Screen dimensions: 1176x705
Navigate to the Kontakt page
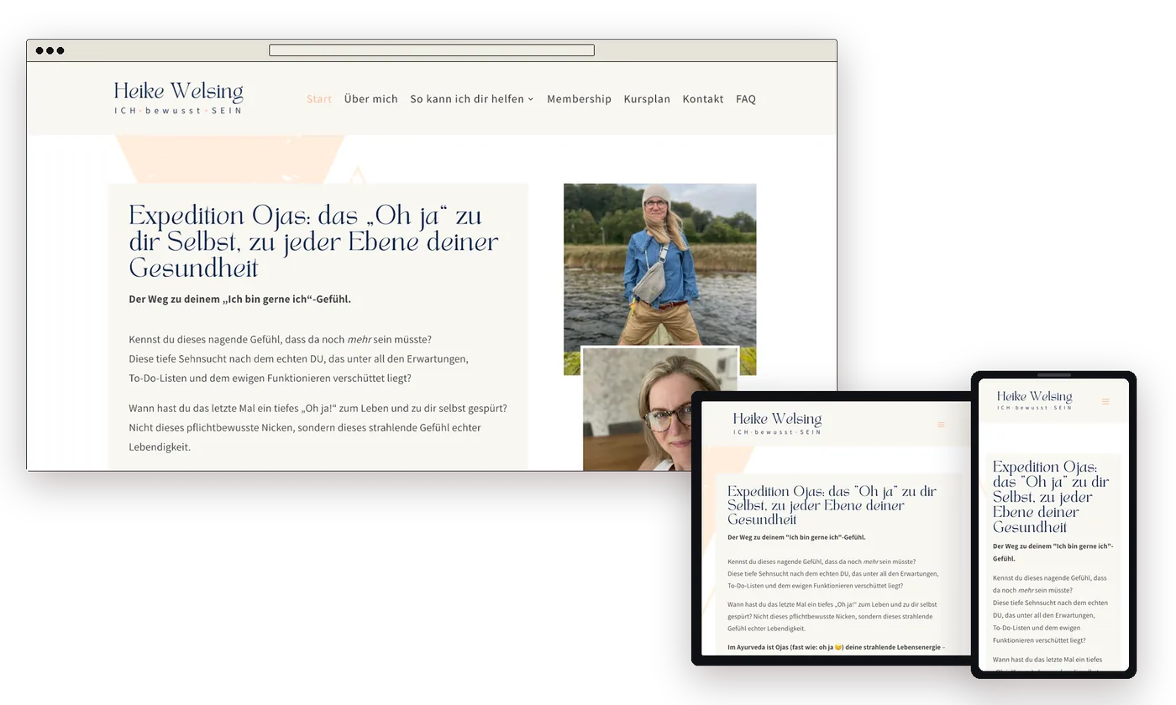click(702, 99)
